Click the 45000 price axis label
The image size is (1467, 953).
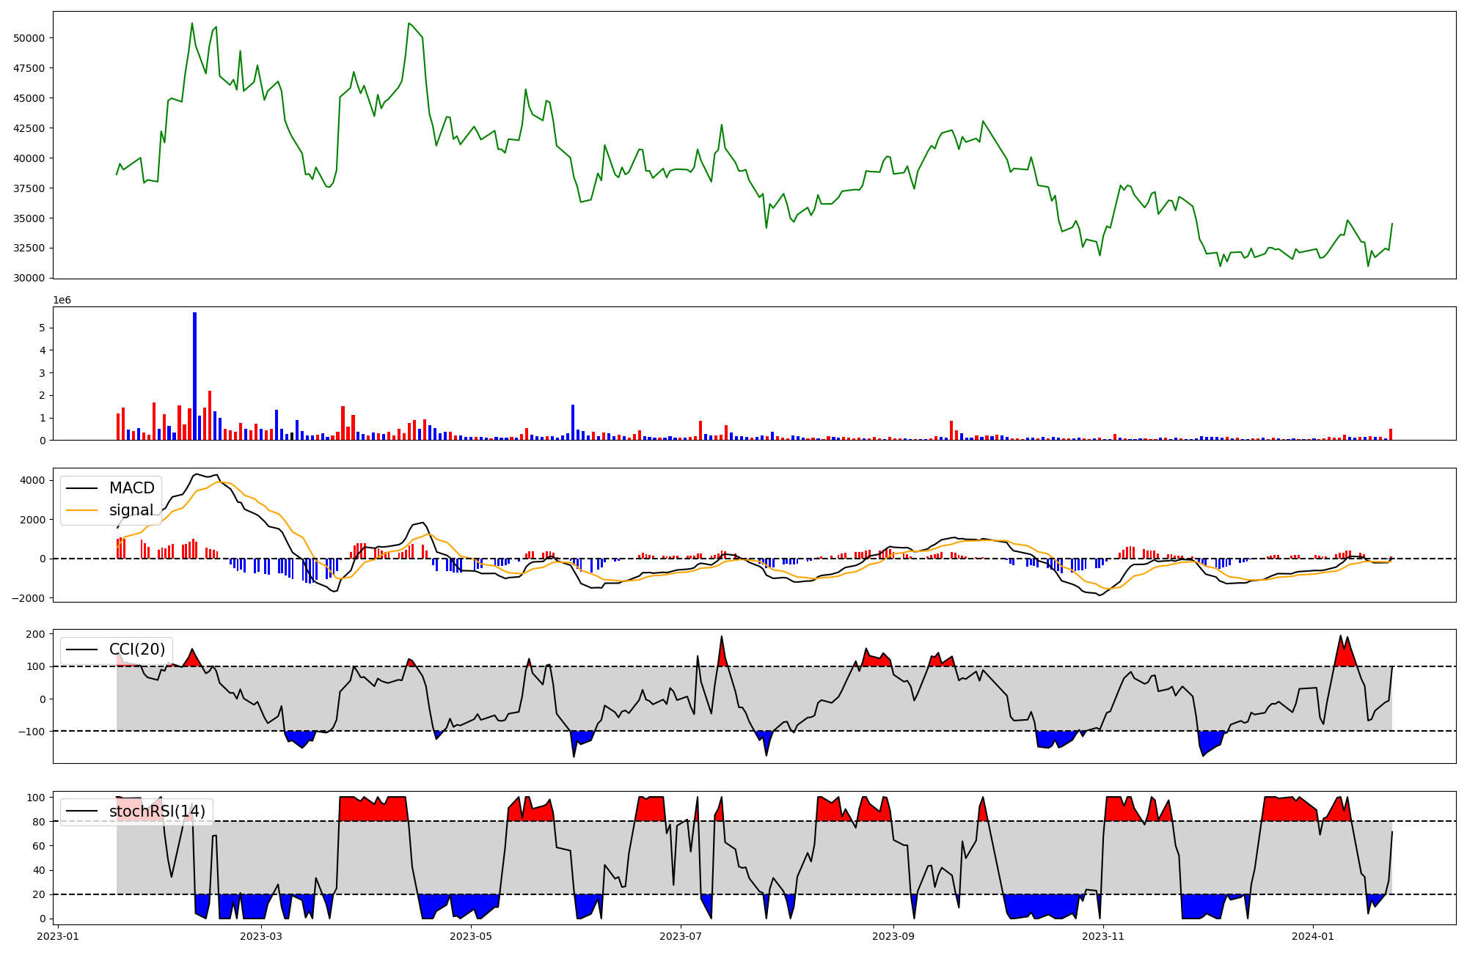tap(29, 98)
